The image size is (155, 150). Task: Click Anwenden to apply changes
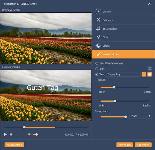125,145
